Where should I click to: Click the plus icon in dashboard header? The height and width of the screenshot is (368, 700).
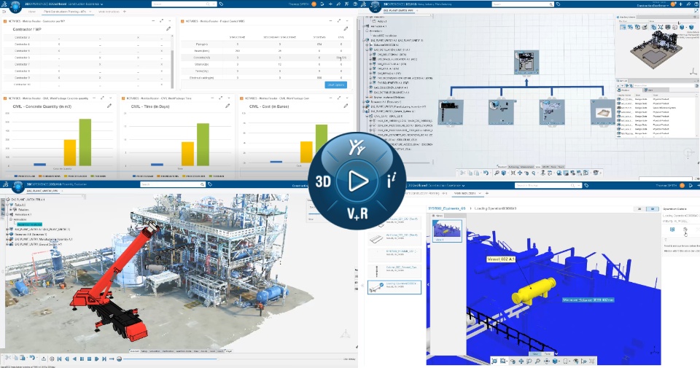click(330, 4)
